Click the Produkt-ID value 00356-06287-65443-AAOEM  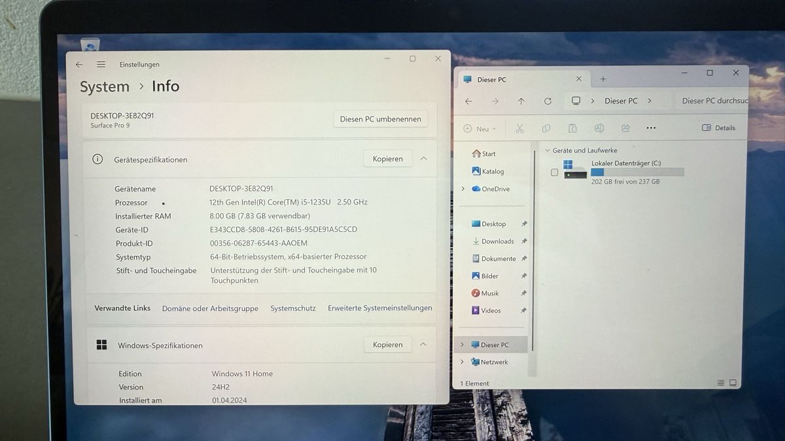point(258,243)
